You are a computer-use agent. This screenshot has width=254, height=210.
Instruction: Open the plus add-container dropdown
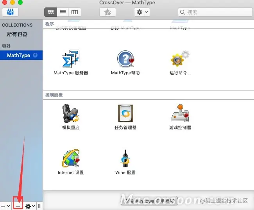[5, 206]
